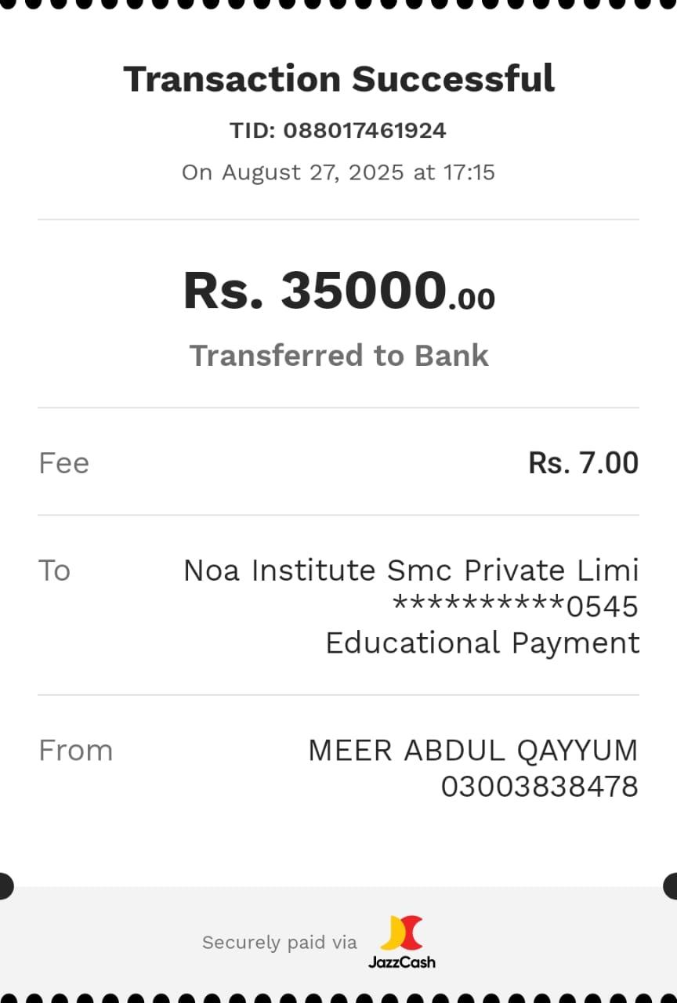Screen dimensions: 677x1003
Task: Click the Rs. 7.00 fee value
Action: [x=584, y=463]
